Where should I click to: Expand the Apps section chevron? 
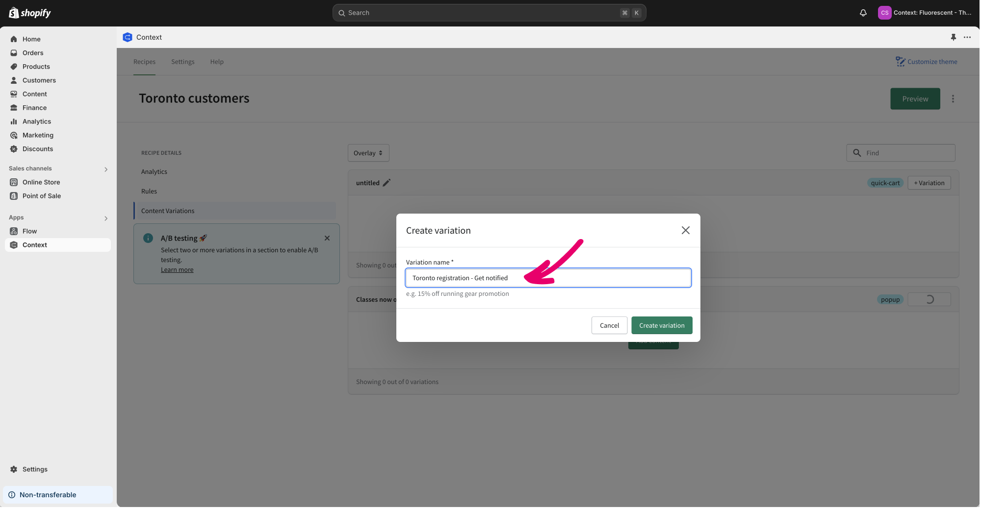(106, 218)
